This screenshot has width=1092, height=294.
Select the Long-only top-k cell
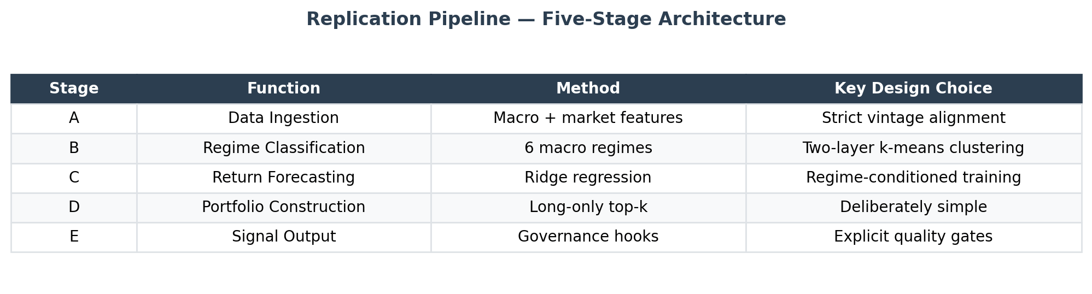pyautogui.click(x=588, y=207)
